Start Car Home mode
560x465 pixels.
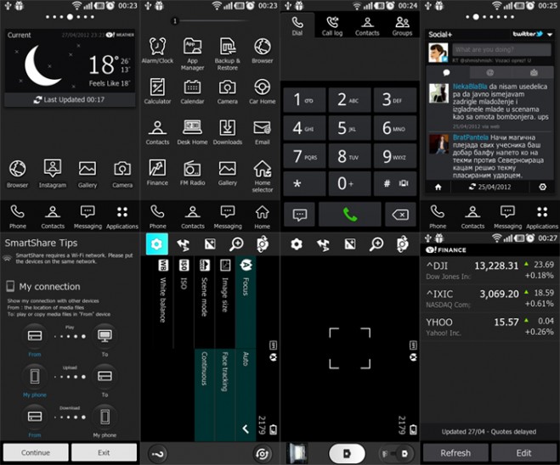click(262, 91)
